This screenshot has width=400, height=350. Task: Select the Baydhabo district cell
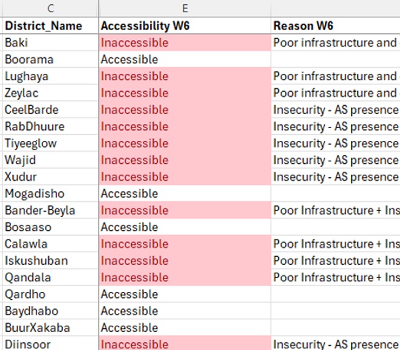tap(50, 311)
